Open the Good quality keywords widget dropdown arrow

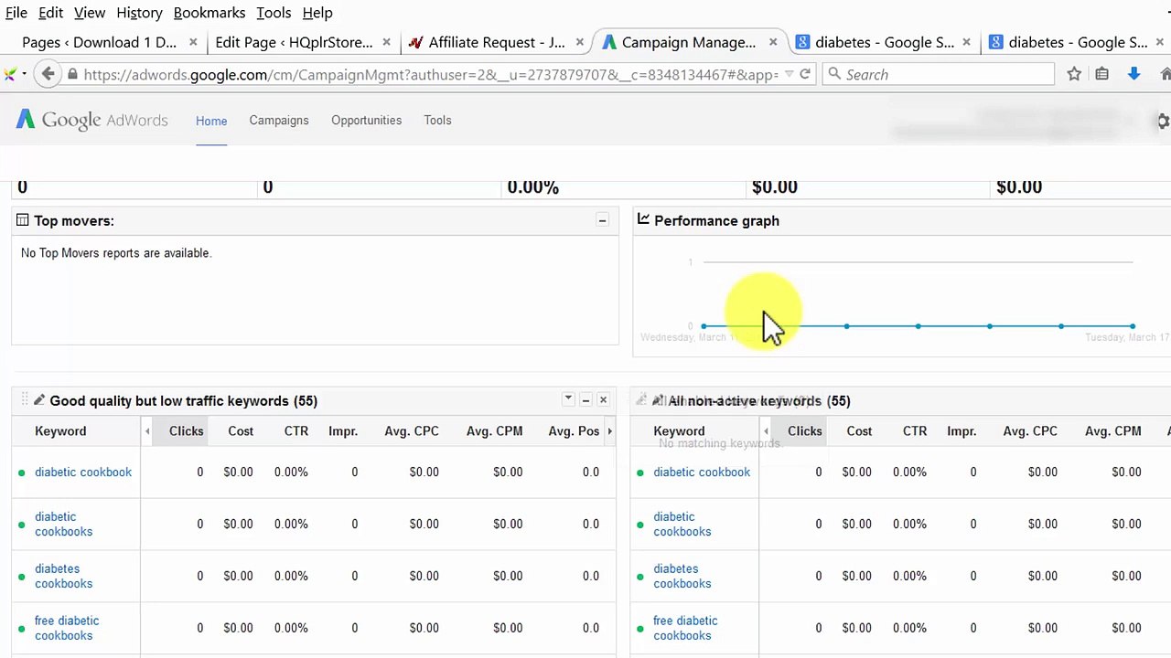[x=568, y=399]
